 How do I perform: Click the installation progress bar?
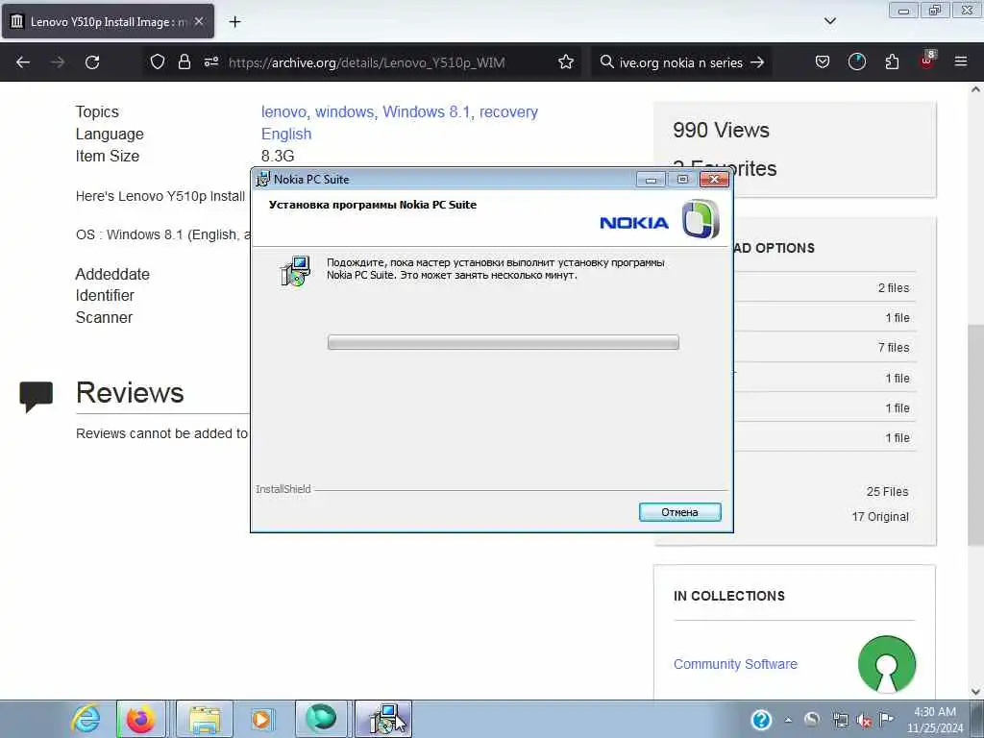coord(503,342)
